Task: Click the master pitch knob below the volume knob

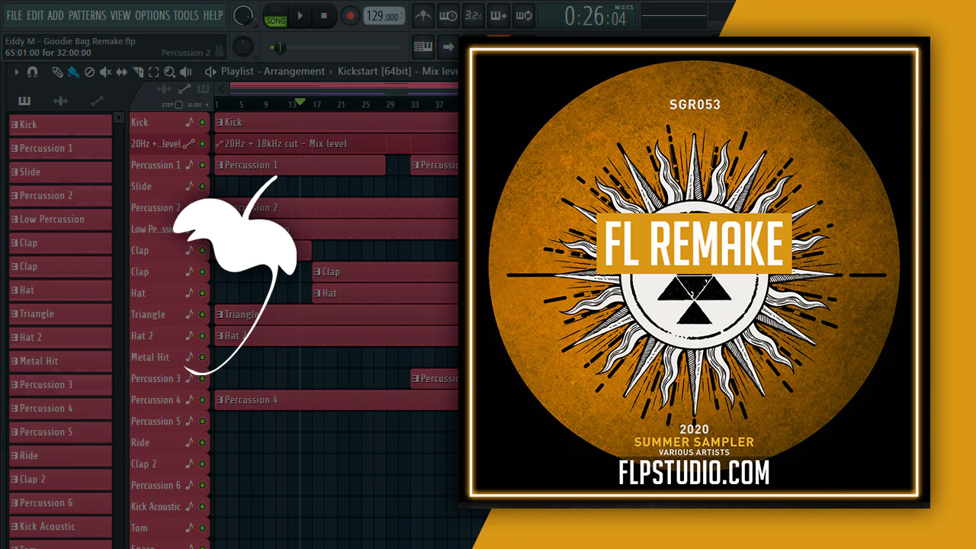Action: pyautogui.click(x=243, y=47)
